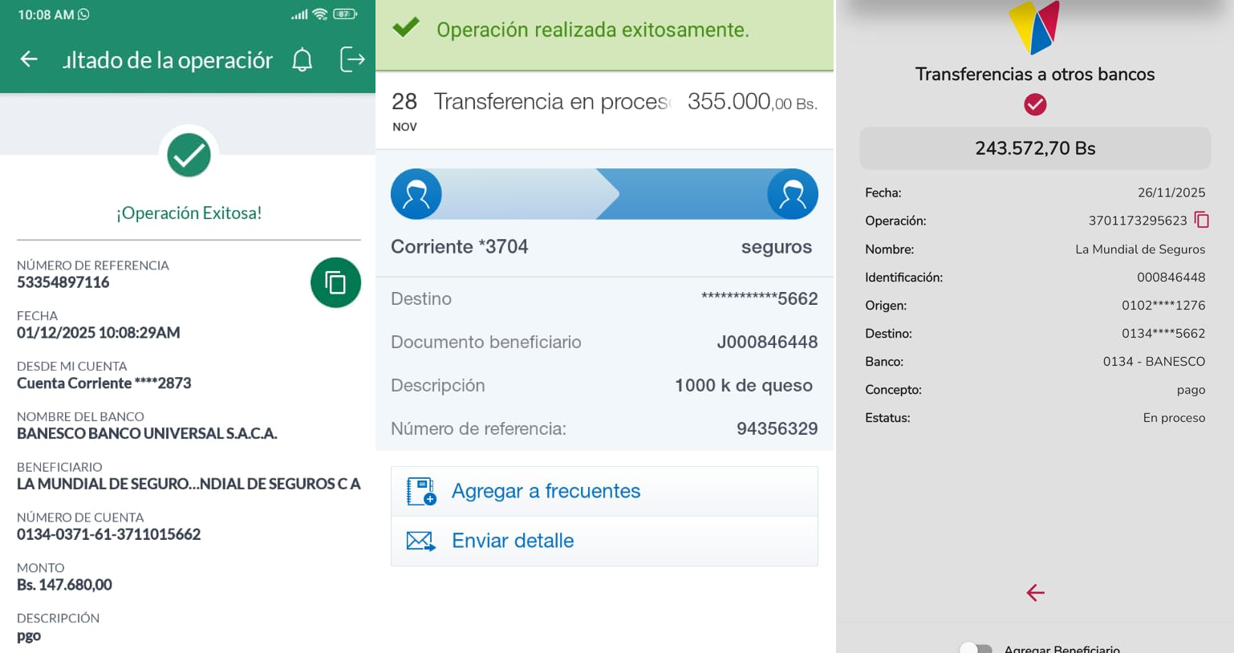The width and height of the screenshot is (1234, 653).
Task: Tap the green success checkmark circle
Action: click(x=189, y=155)
